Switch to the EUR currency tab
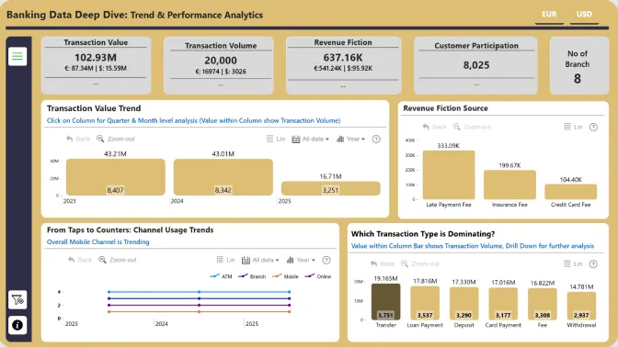 coord(549,15)
